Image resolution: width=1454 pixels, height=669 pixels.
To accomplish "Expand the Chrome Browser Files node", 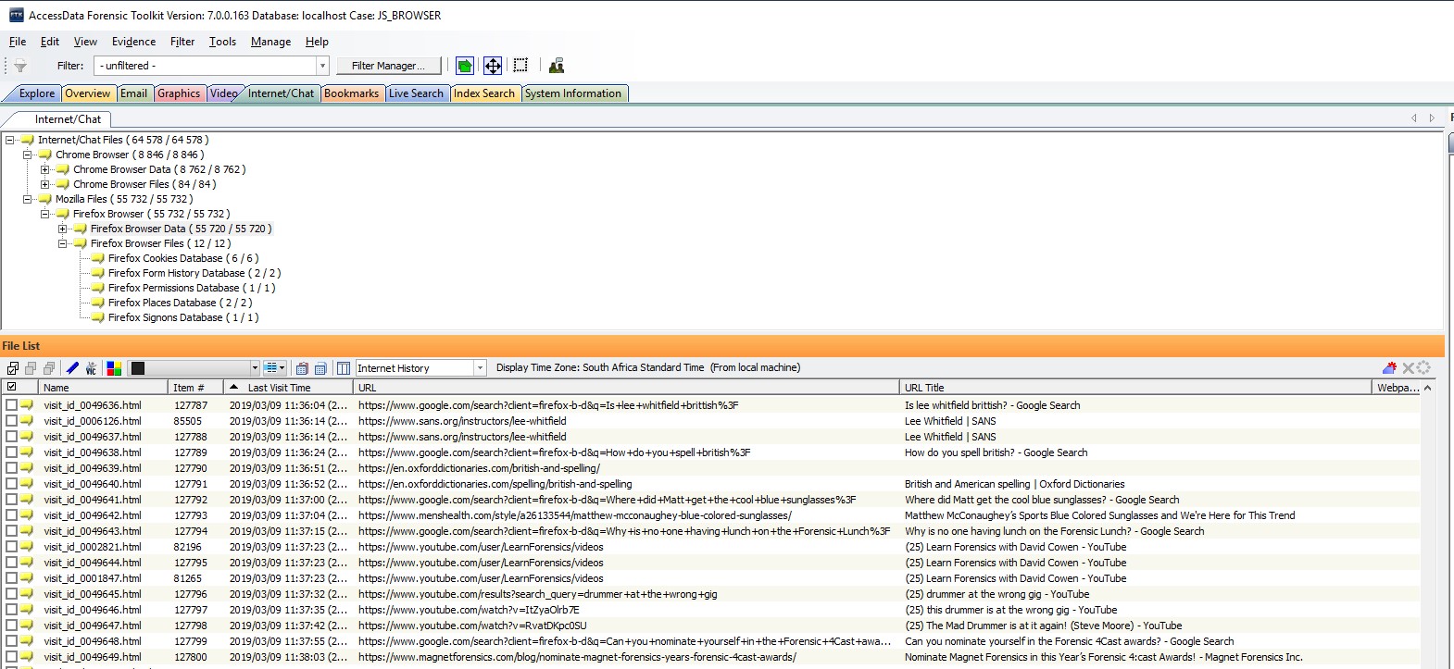I will click(44, 184).
